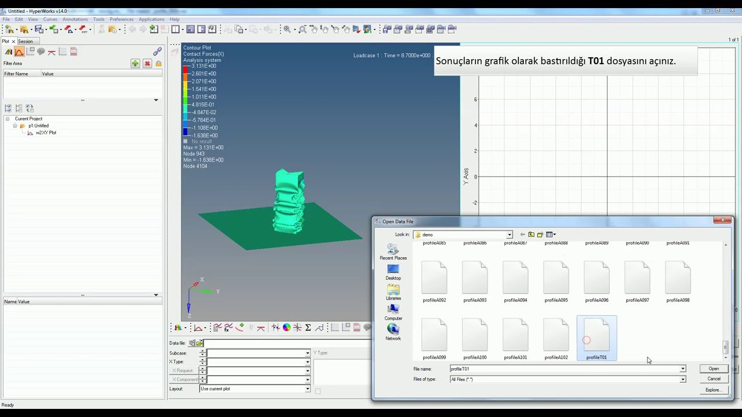
Task: Click the back arrow in Open Data File dialog
Action: tap(522, 235)
